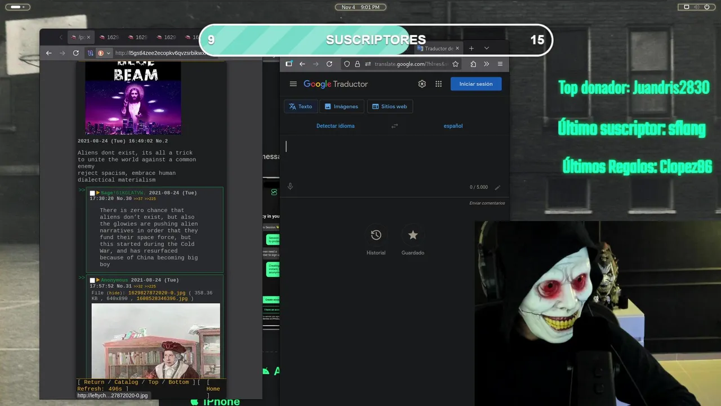The height and width of the screenshot is (406, 721).
Task: Open the 1608528346396.jpg original filename link
Action: pos(162,299)
